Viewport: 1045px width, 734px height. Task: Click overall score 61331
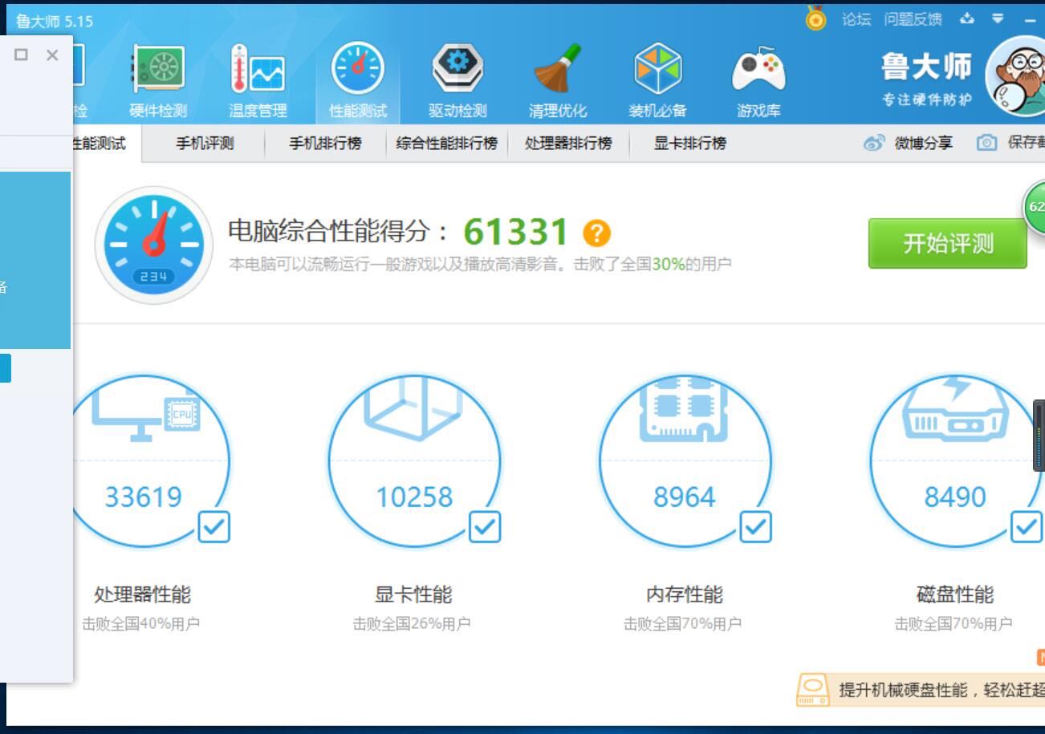tap(516, 233)
